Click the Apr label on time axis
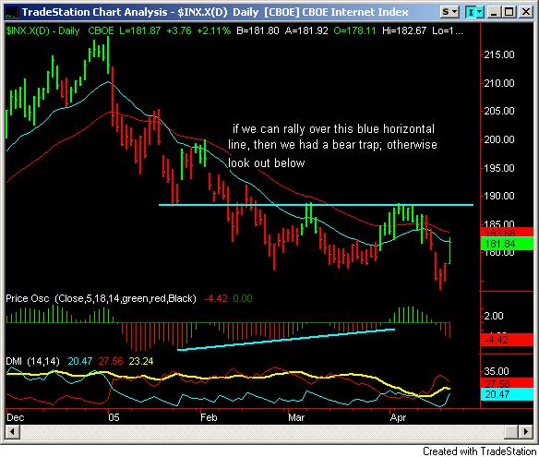 tap(398, 417)
